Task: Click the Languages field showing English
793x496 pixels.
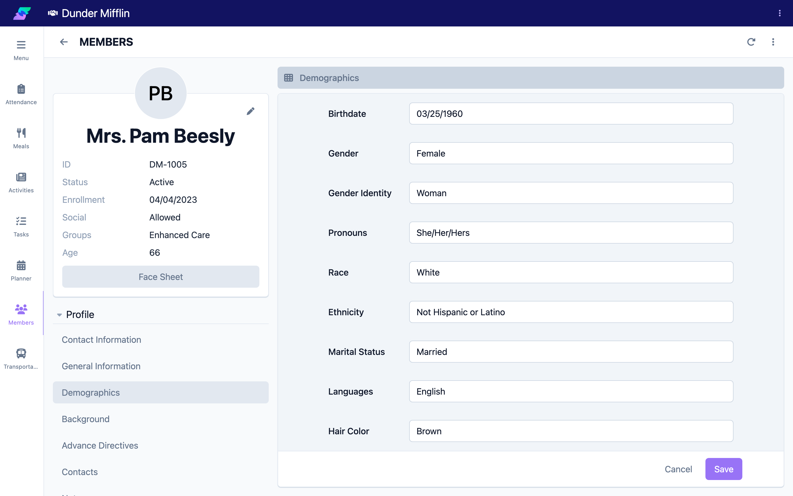Action: coord(571,391)
